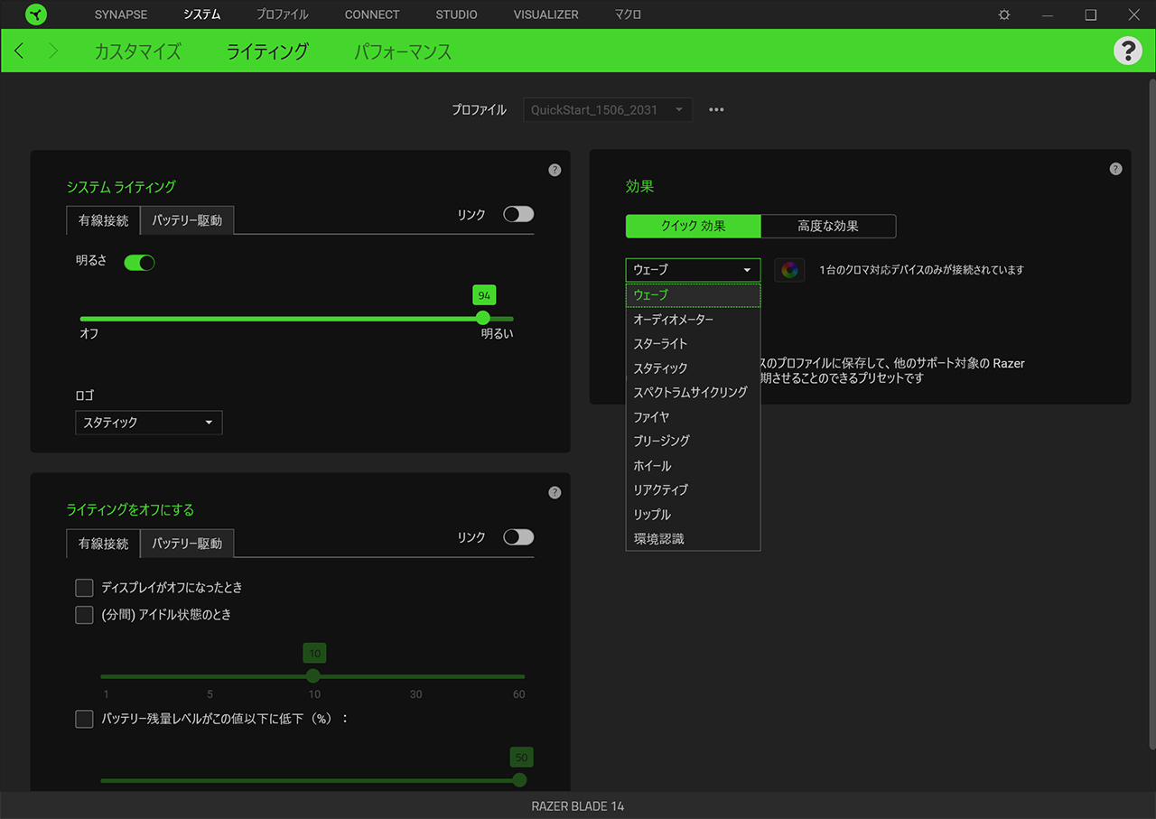Click the 効果 panel info icon
The image size is (1156, 819).
(x=1115, y=169)
